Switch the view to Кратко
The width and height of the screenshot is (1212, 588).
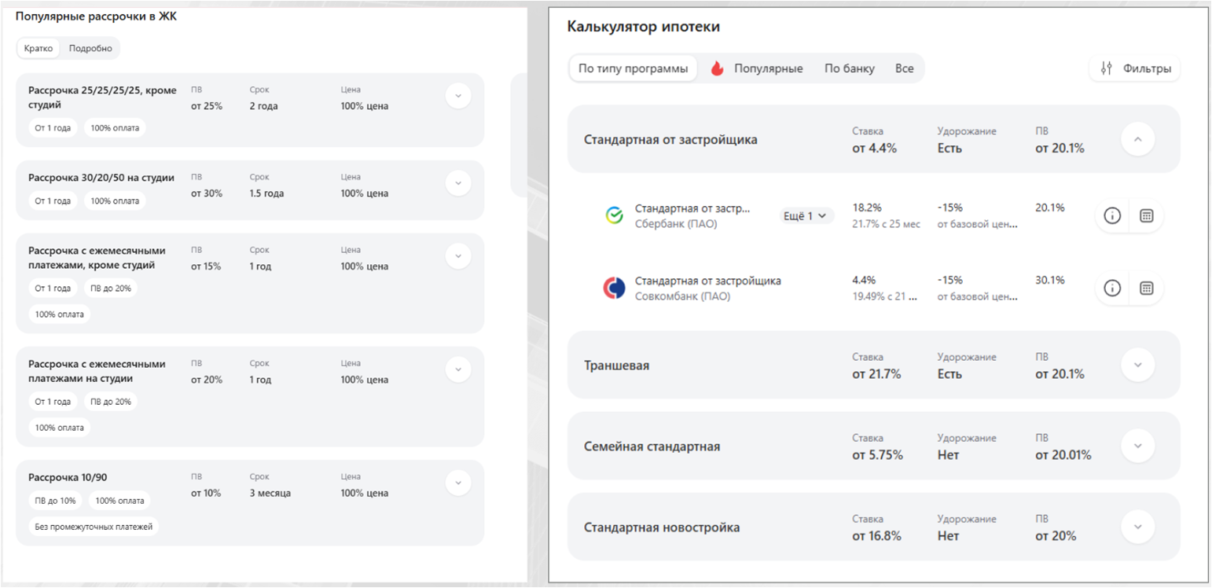(39, 49)
